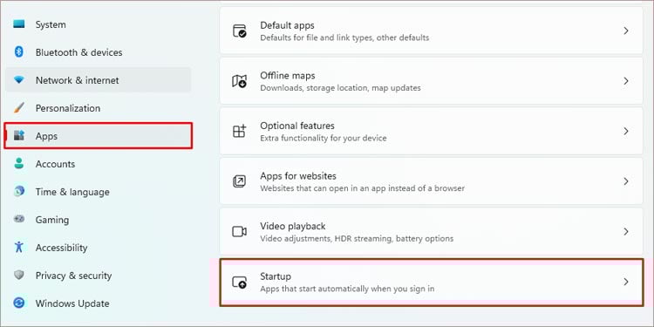The width and height of the screenshot is (654, 327).
Task: Click the Offline maps icon
Action: click(240, 81)
